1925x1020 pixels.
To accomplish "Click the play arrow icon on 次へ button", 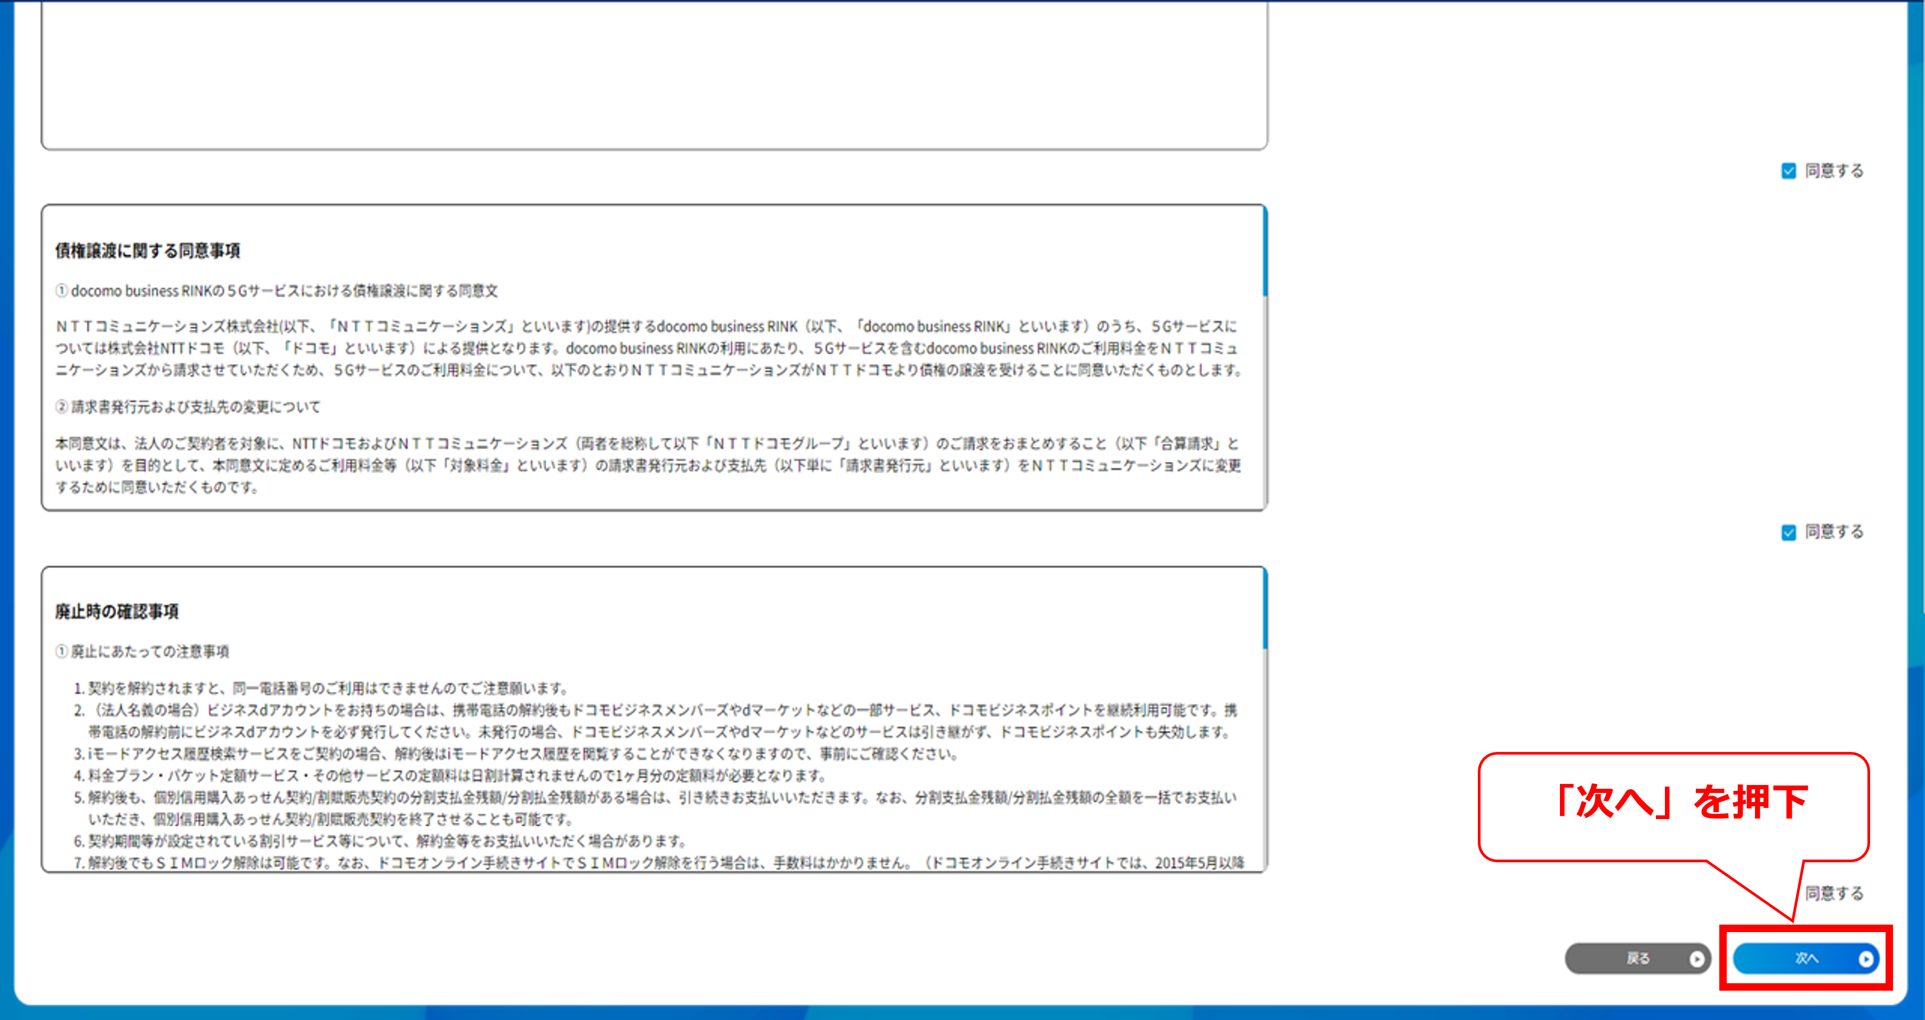I will click(x=1865, y=959).
